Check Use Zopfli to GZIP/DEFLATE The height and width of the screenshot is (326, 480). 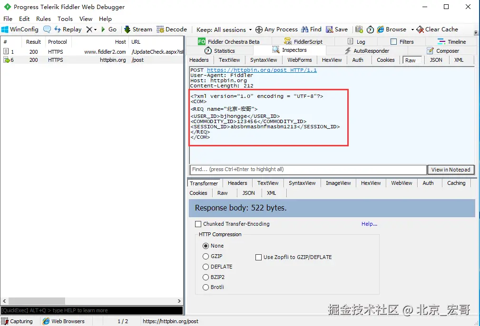(x=258, y=257)
